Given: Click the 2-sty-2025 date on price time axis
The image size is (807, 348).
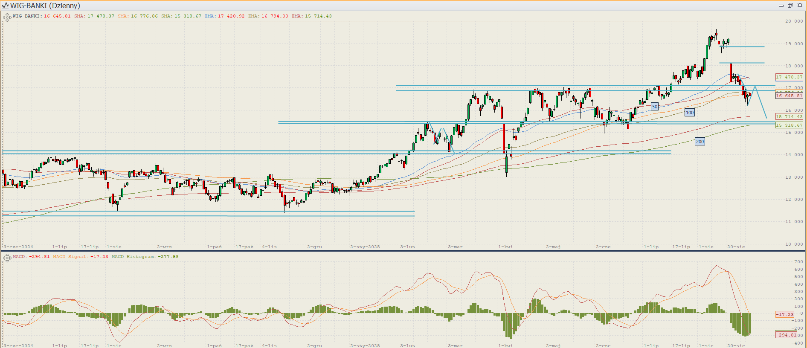Looking at the screenshot, I should pos(365,247).
